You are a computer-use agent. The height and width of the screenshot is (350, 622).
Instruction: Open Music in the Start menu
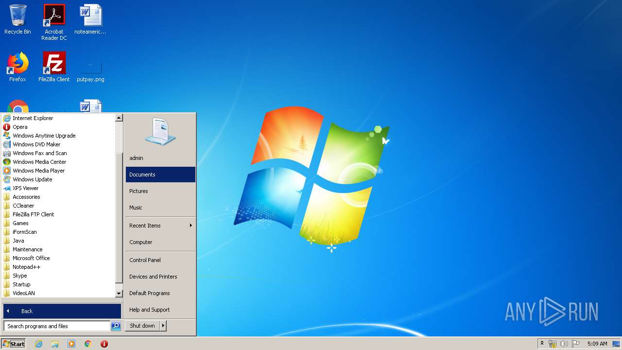coord(160,208)
